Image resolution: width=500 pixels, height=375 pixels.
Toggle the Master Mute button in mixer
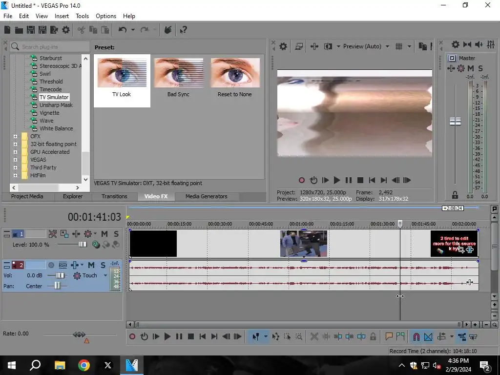coord(470,68)
